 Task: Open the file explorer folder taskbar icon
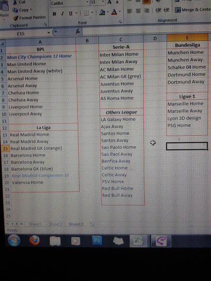(x=55, y=241)
